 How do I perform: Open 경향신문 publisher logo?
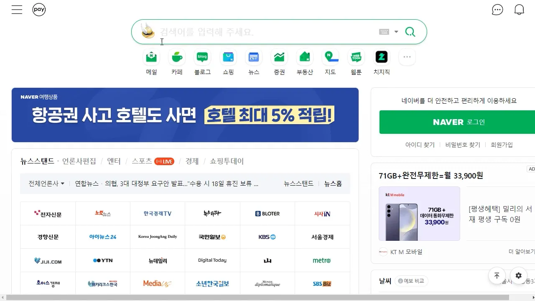pyautogui.click(x=48, y=237)
